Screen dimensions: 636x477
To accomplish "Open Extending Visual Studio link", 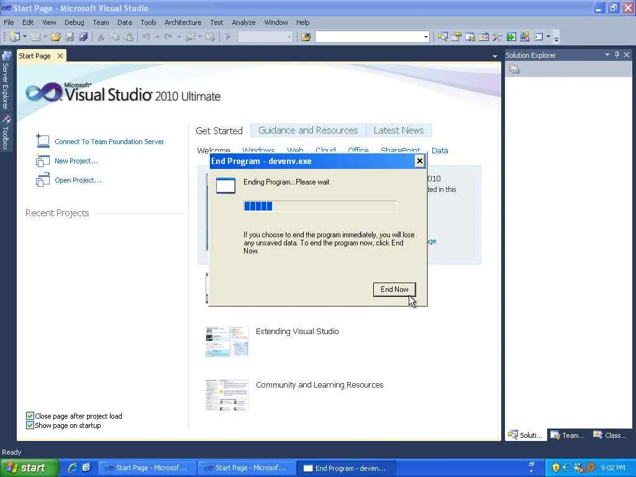I will (x=297, y=331).
